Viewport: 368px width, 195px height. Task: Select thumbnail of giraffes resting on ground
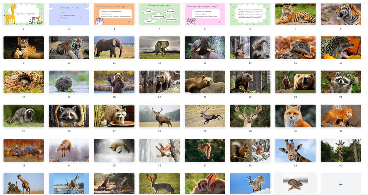pos(114,184)
